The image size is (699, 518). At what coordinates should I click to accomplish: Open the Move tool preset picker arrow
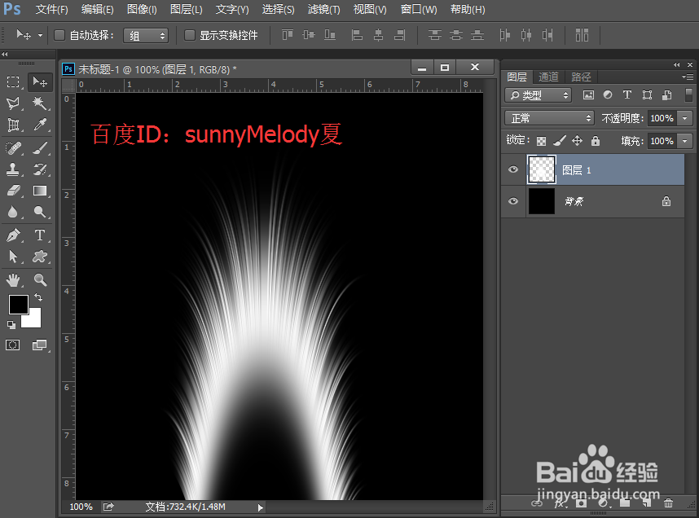[40, 35]
